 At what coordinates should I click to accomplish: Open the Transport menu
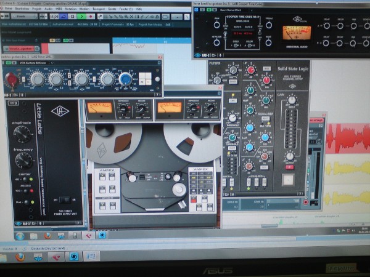point(99,9)
